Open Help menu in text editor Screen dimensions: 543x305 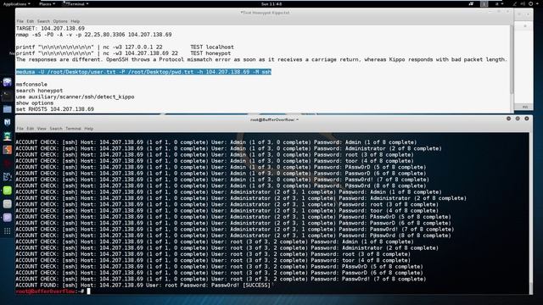(x=76, y=21)
